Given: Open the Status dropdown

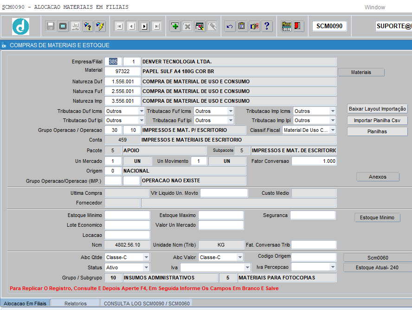Looking at the screenshot, I should (x=146, y=267).
